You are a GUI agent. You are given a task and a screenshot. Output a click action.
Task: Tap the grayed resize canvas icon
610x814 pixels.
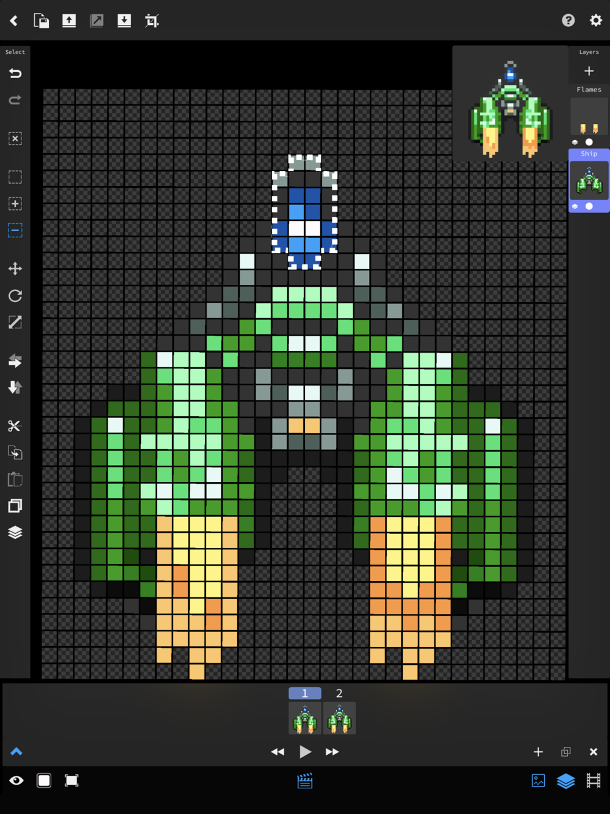pos(96,21)
